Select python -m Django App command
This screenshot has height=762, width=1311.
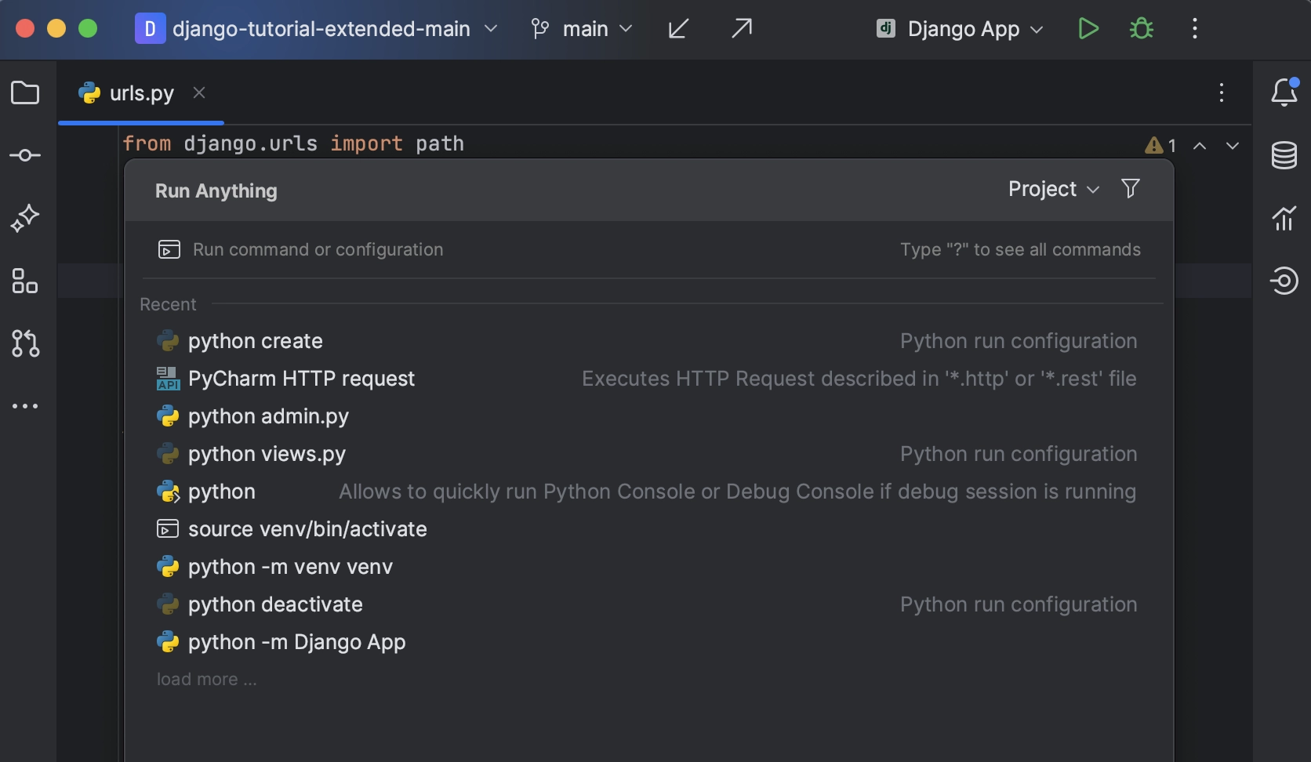(649, 642)
